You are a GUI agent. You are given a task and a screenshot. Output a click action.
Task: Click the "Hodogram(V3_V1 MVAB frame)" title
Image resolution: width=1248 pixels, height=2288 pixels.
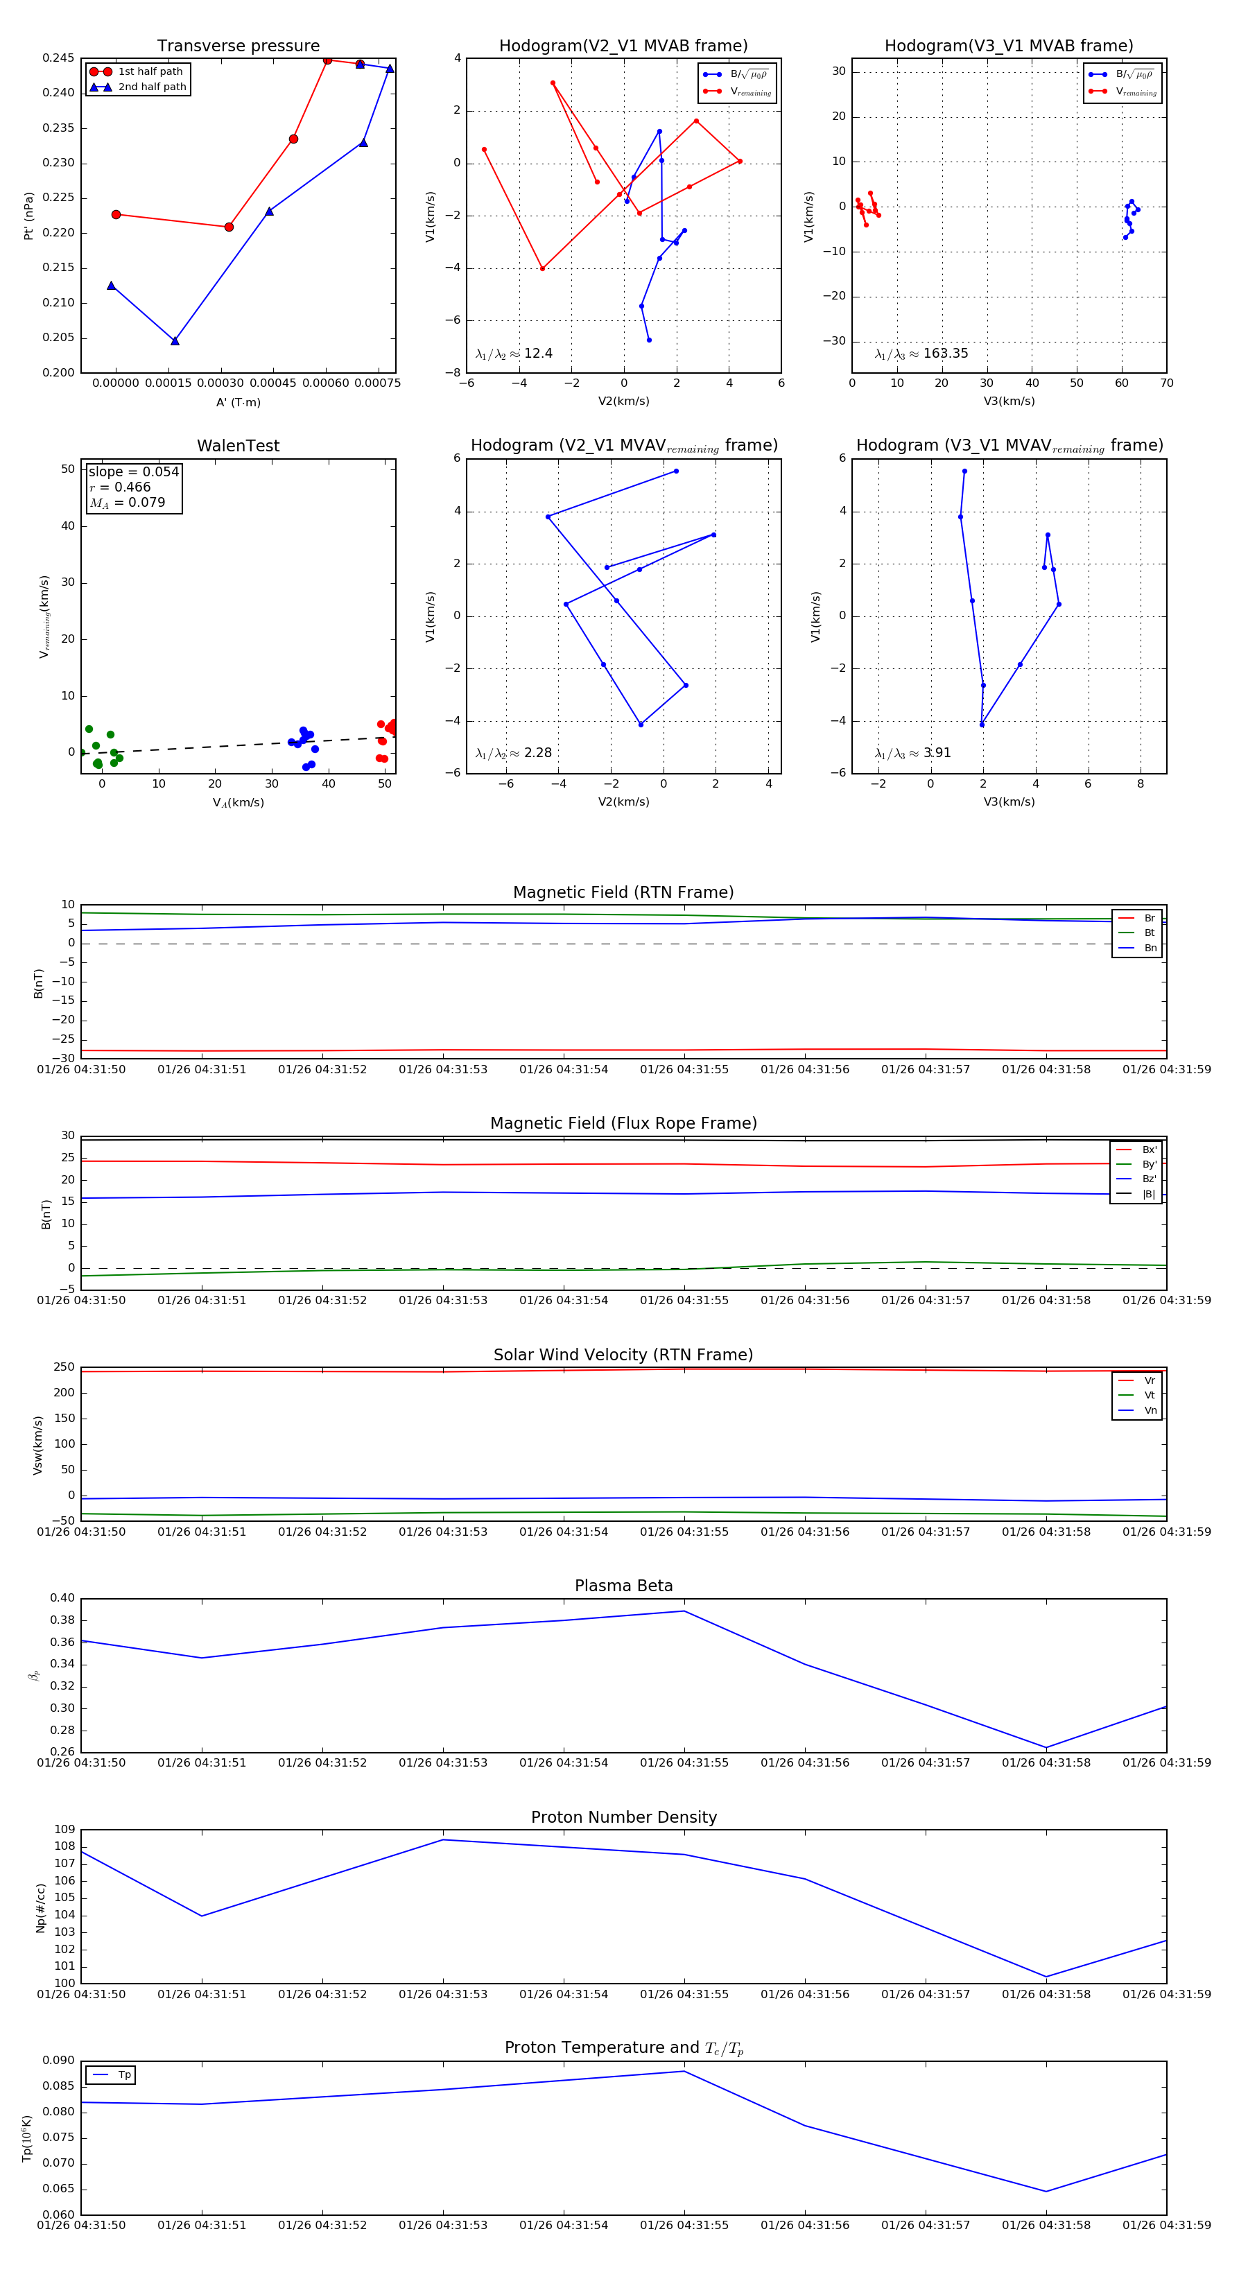[1009, 46]
